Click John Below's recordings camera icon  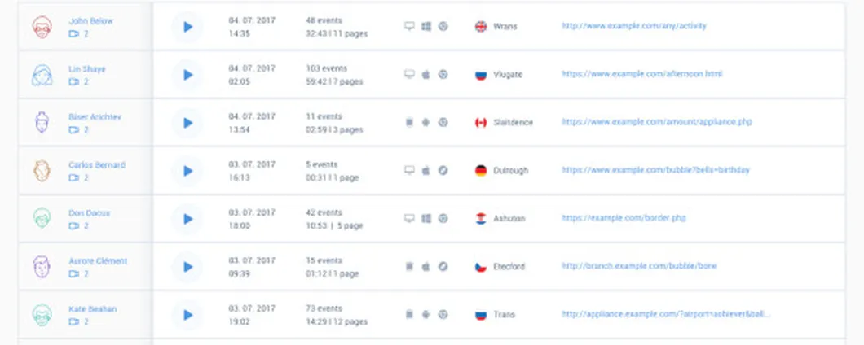click(x=74, y=34)
